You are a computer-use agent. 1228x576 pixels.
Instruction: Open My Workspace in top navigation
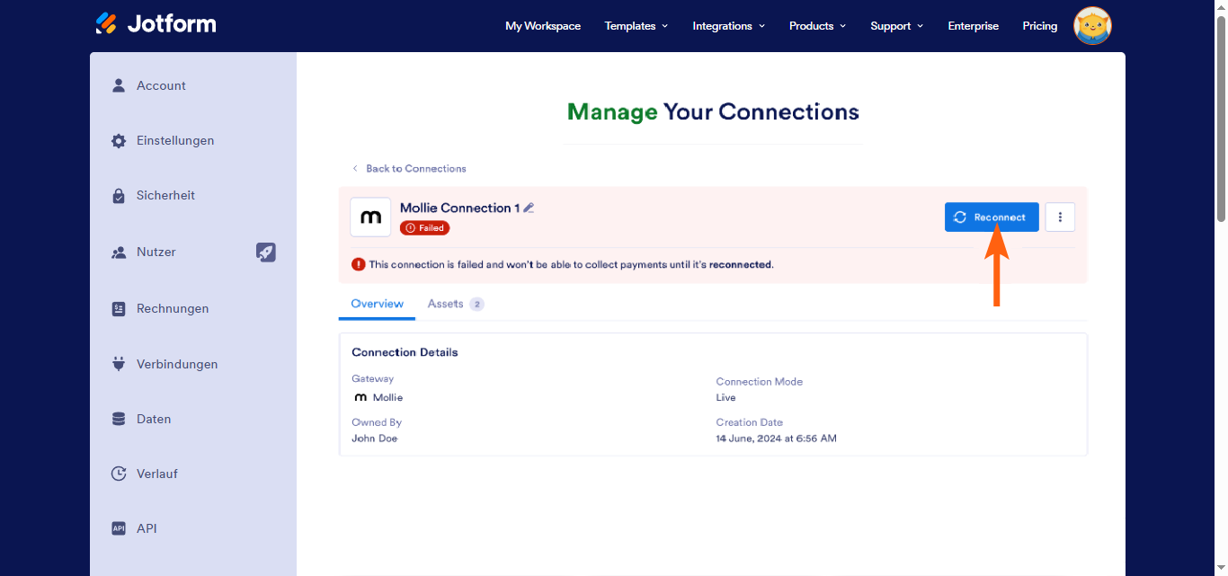(x=543, y=26)
